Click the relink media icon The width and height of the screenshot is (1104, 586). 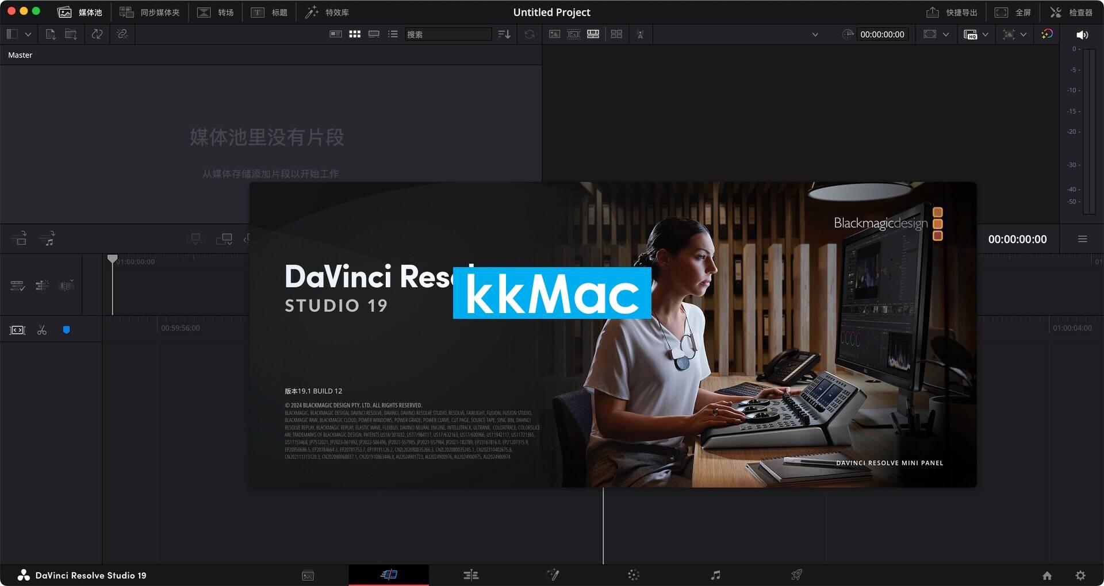122,34
